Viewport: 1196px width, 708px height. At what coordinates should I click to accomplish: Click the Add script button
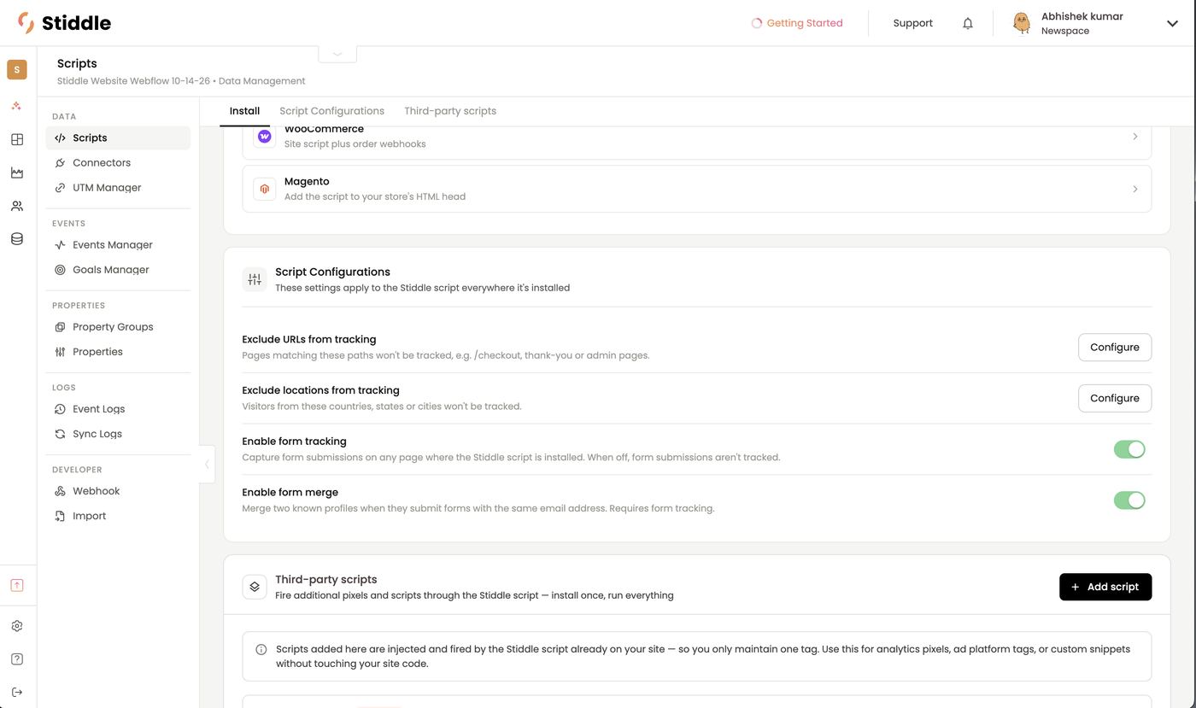[x=1105, y=587]
